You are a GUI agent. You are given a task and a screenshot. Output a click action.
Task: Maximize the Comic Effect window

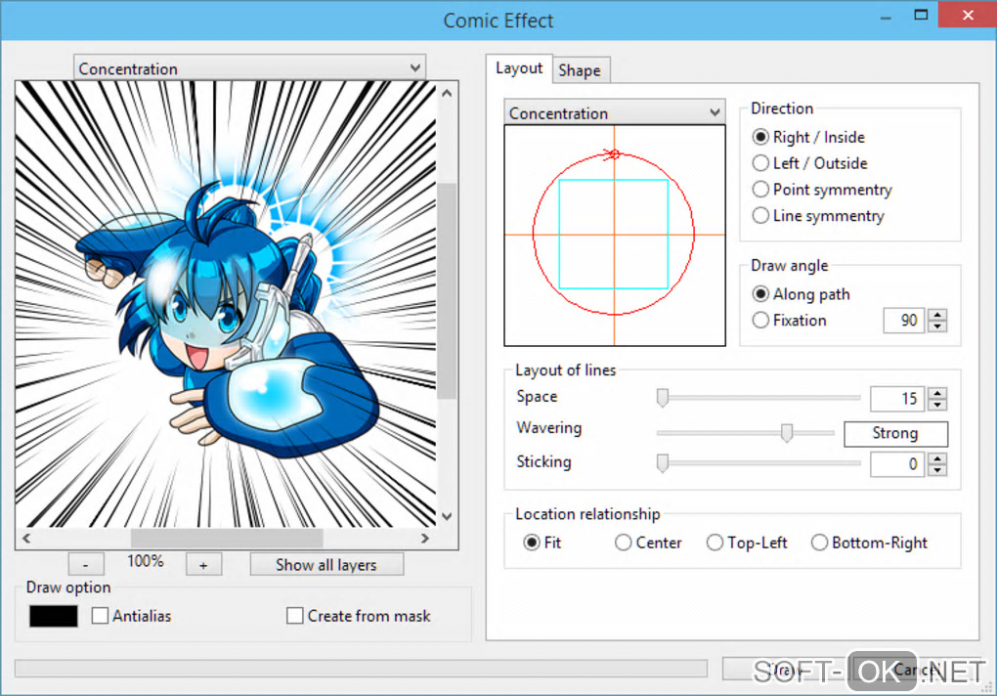coord(921,15)
